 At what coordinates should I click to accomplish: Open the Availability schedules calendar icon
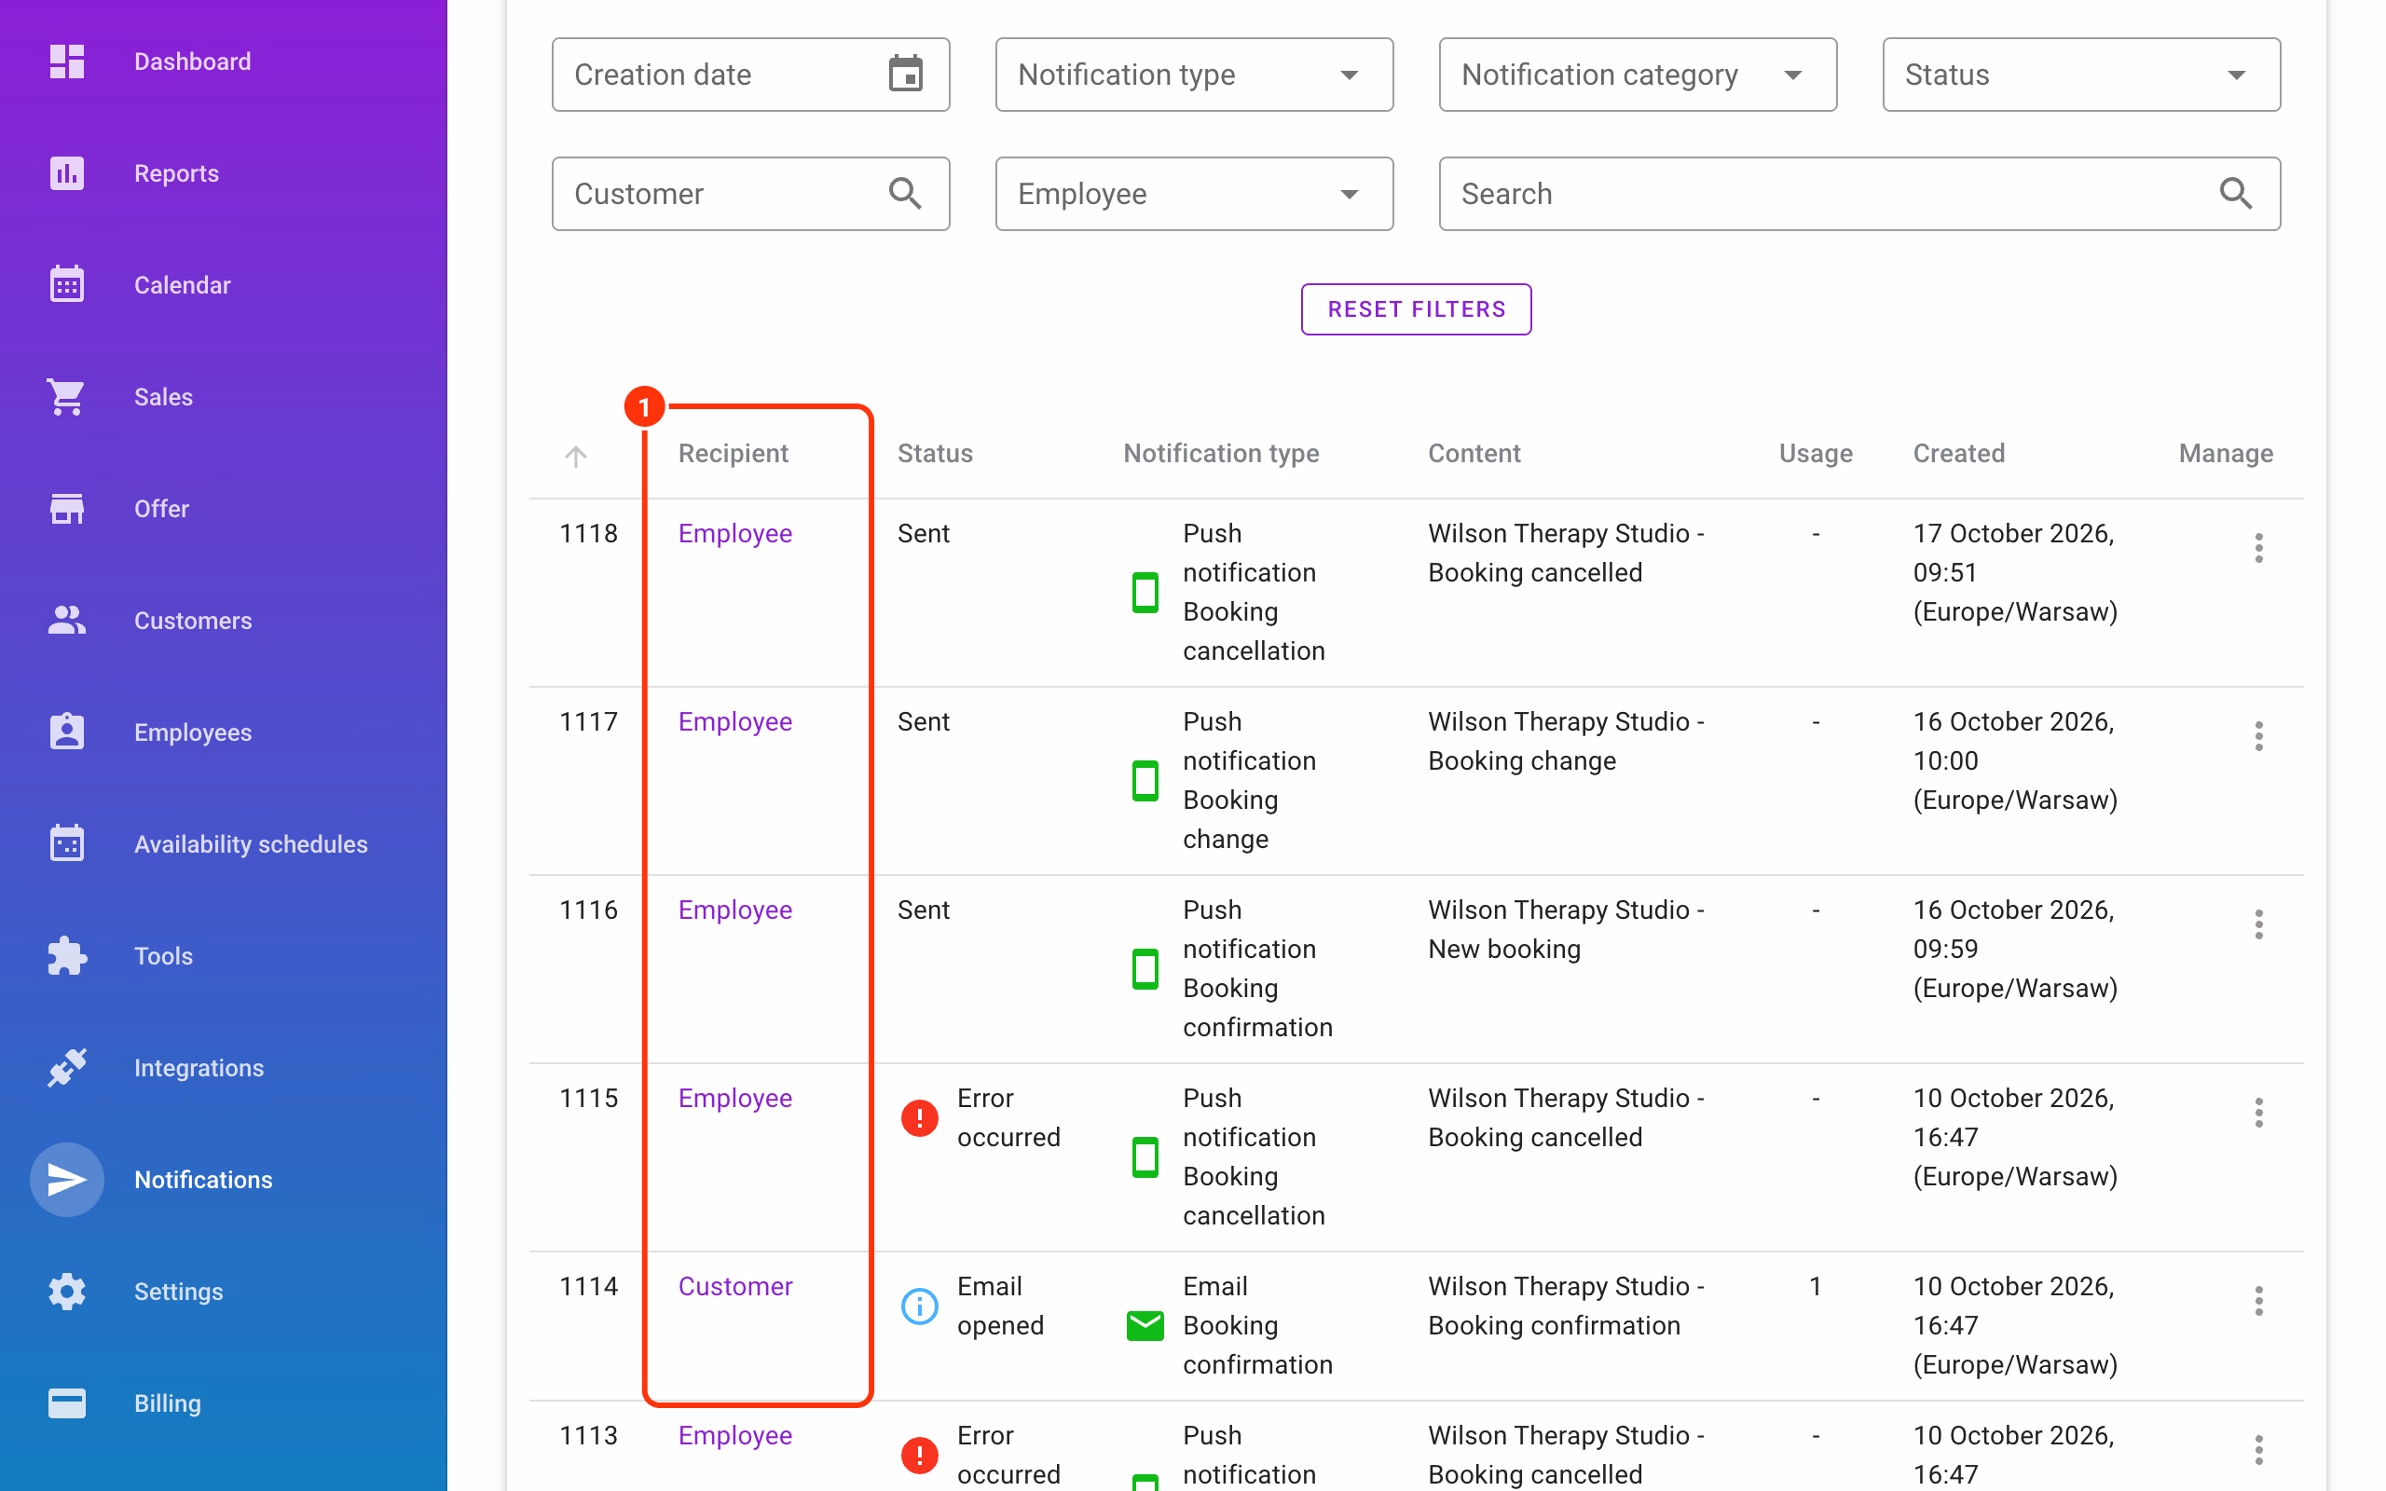point(66,844)
